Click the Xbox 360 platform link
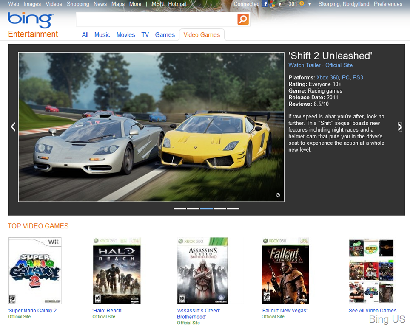 [x=327, y=78]
